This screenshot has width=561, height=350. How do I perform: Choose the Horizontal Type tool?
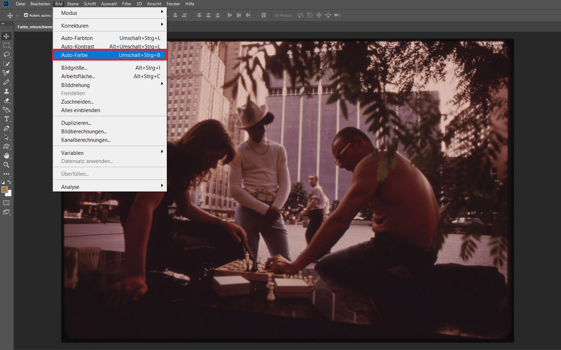click(x=6, y=119)
